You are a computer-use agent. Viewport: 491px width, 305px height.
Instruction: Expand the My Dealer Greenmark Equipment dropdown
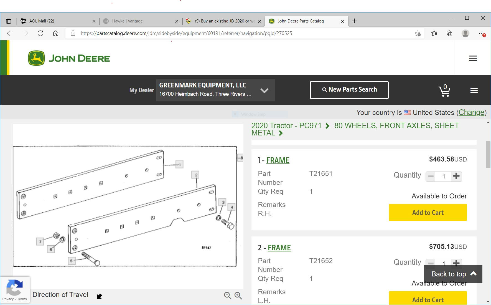pos(215,90)
